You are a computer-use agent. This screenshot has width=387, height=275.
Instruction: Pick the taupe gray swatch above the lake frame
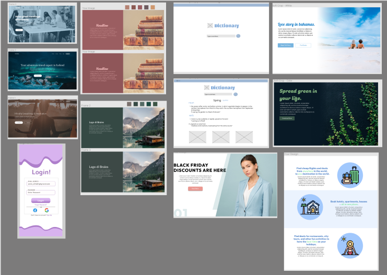[129, 104]
